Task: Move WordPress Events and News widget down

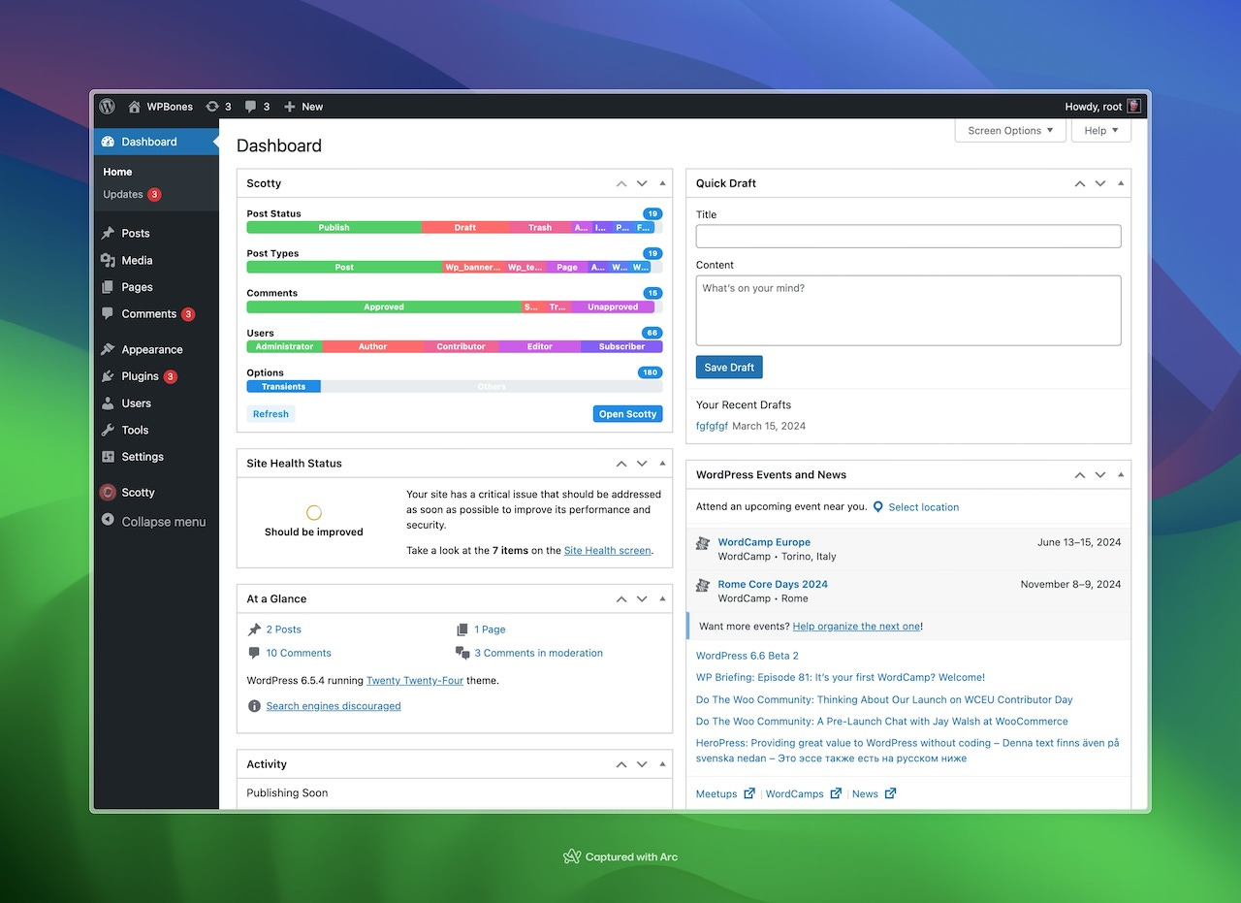Action: tap(1100, 475)
